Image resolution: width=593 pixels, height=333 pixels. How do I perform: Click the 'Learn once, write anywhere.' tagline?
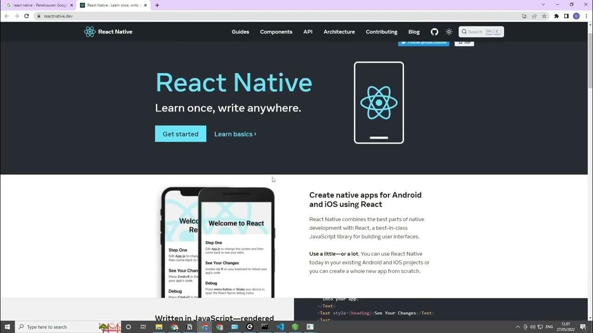(x=228, y=108)
